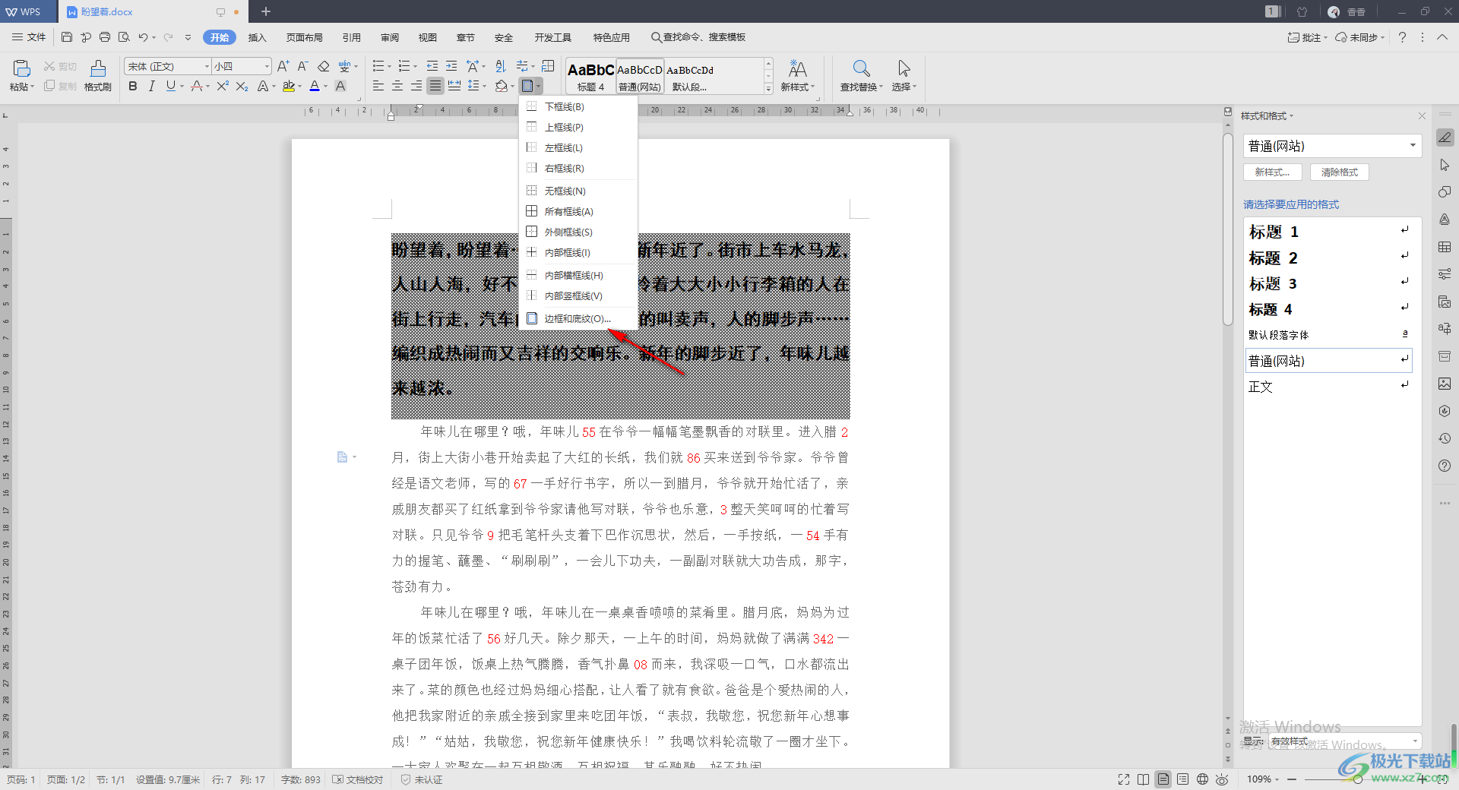Open the 插入 (Insert) tab

point(258,37)
